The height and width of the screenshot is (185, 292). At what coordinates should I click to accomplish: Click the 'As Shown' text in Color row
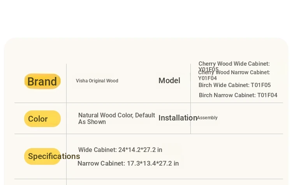[x=92, y=122]
